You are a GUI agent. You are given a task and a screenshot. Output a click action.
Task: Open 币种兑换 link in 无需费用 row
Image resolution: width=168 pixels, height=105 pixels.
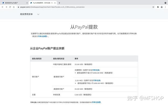(96, 70)
